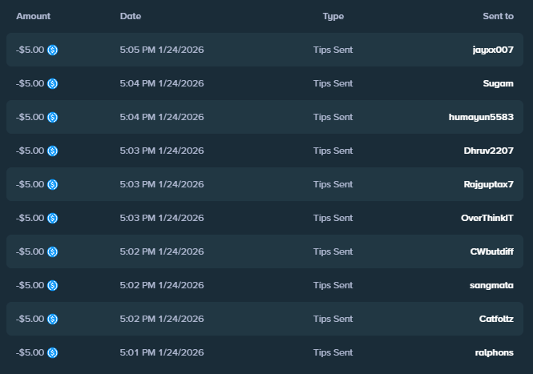Click -$5.00 amount in Sugam row

[30, 83]
